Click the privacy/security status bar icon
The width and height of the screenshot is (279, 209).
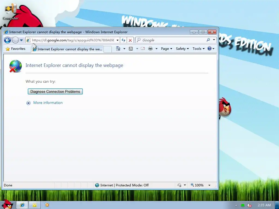coord(179,185)
